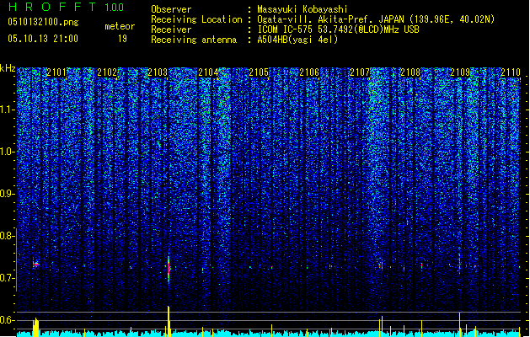Click the 1.0 kHz axis label
530x337 pixels.
(8, 152)
